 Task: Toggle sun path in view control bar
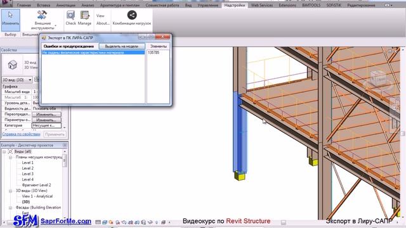pyautogui.click(x=111, y=222)
